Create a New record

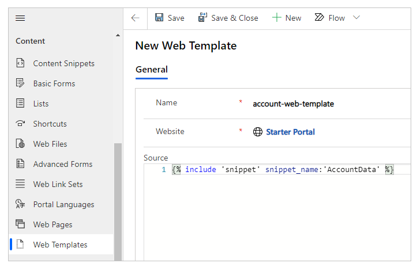click(x=287, y=18)
